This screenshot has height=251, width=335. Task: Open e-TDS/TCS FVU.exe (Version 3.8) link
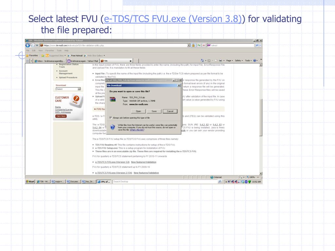(112, 162)
